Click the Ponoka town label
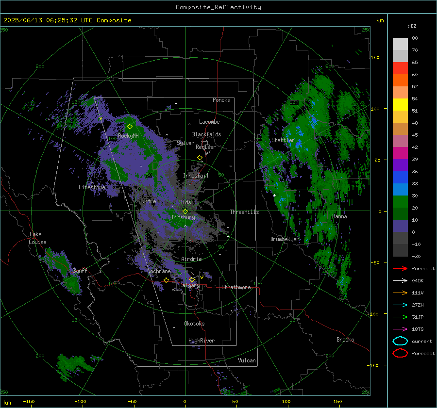 (x=221, y=100)
